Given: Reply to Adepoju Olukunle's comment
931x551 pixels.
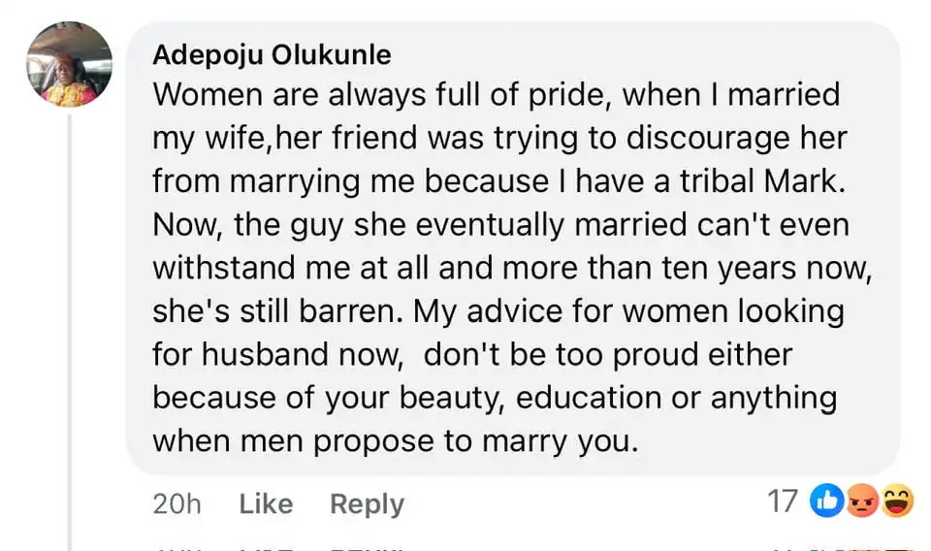Looking at the screenshot, I should (367, 503).
